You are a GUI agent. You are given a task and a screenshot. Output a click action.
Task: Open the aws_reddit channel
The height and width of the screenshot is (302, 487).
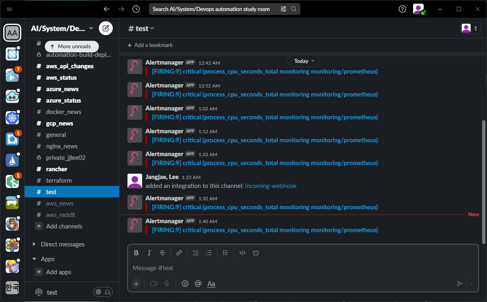[x=60, y=215]
